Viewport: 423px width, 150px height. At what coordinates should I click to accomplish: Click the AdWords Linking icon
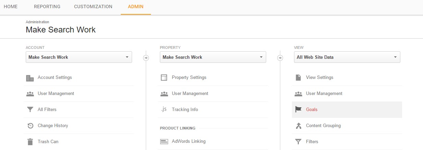[x=164, y=141]
